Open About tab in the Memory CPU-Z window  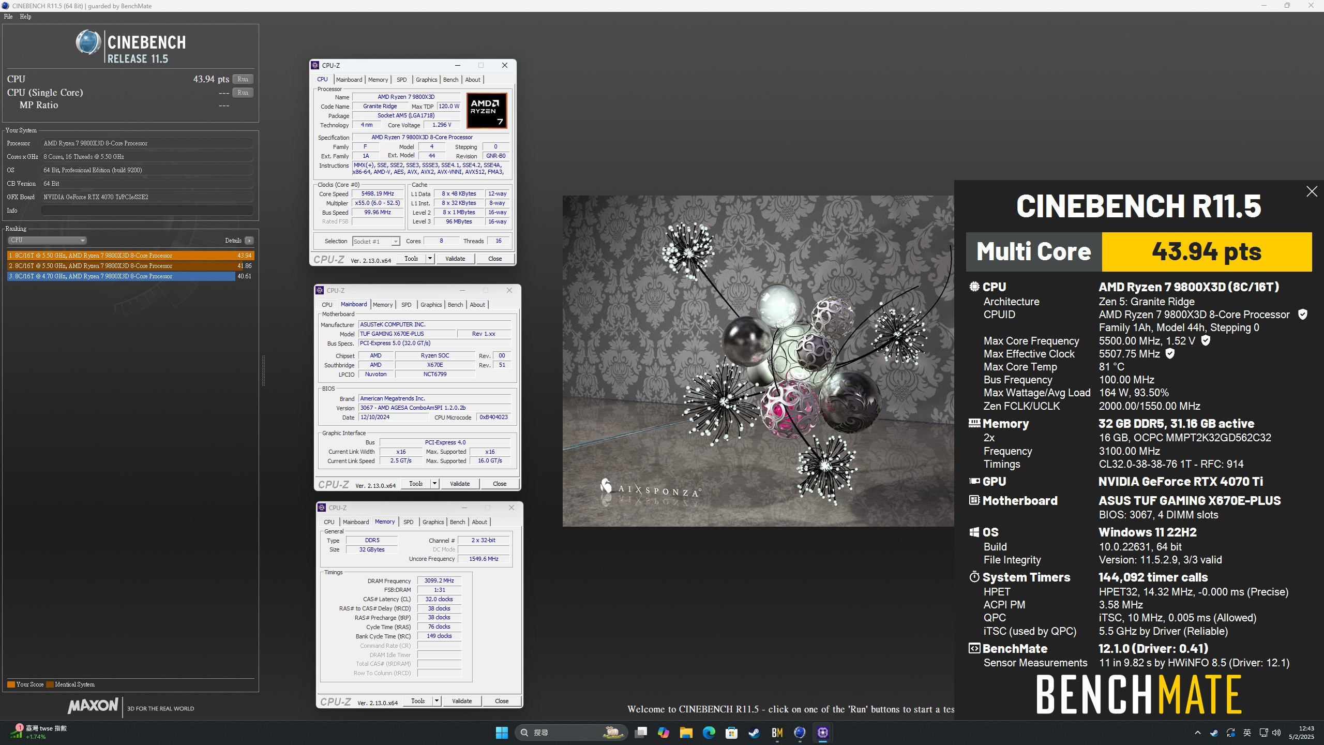(x=479, y=522)
